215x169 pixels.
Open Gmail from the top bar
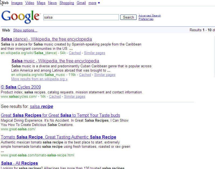pyautogui.click(x=81, y=3)
